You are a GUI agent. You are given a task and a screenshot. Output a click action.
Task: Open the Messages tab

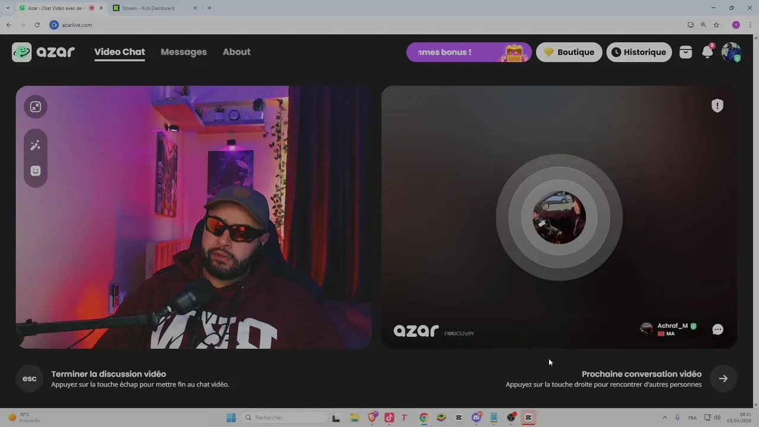tap(184, 52)
